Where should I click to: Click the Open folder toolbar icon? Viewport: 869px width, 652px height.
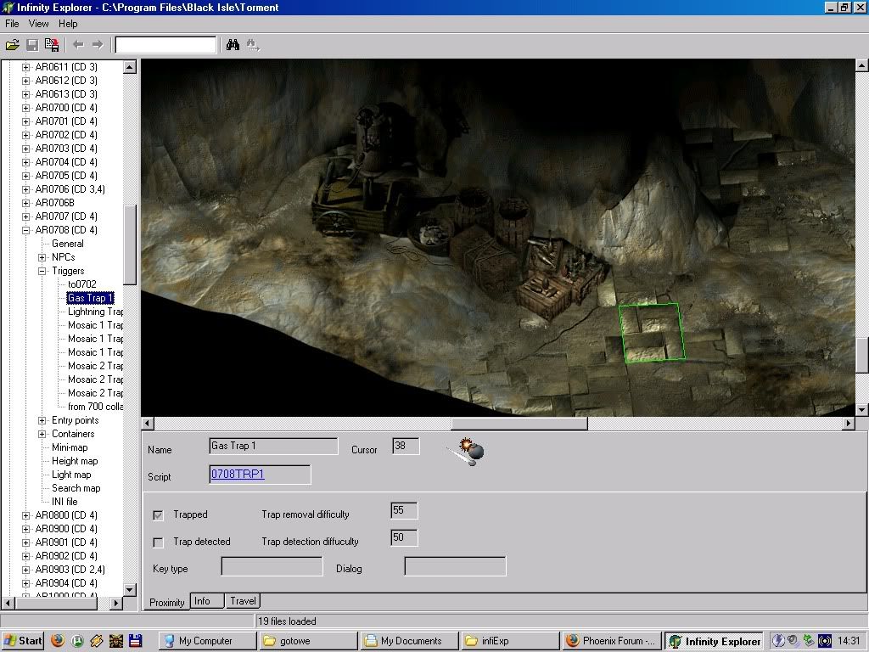click(13, 45)
